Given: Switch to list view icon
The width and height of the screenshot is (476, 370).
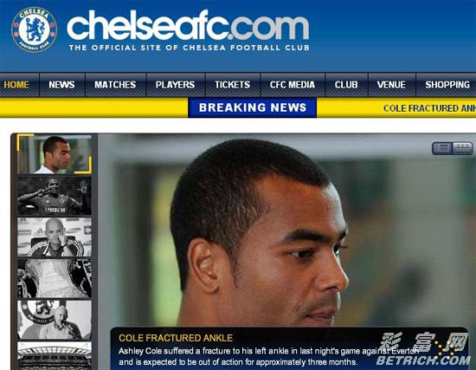Looking at the screenshot, I should 442,148.
